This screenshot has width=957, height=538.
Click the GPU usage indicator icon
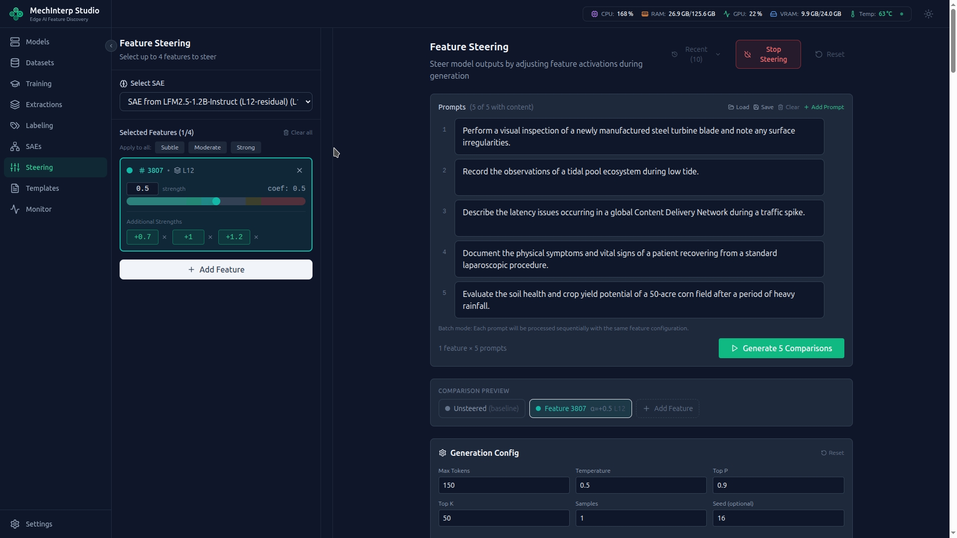726,14
